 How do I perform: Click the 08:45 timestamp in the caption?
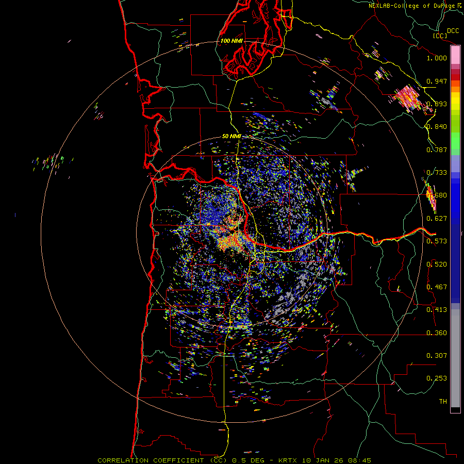[359, 460]
